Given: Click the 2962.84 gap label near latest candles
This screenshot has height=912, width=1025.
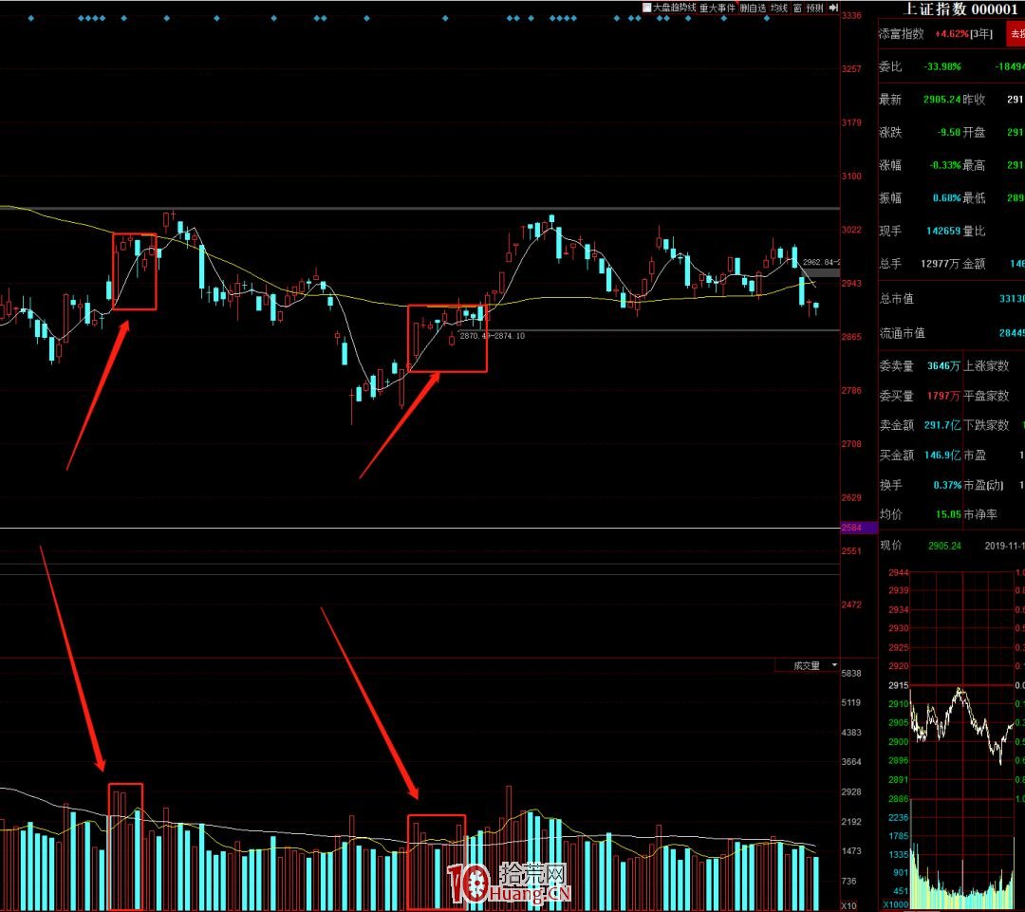Looking at the screenshot, I should [820, 262].
